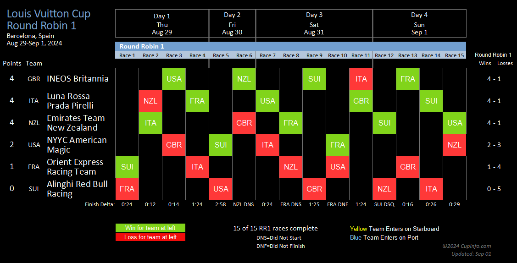Click red GBR cell in Emirates Team New Zealand row

click(244, 123)
